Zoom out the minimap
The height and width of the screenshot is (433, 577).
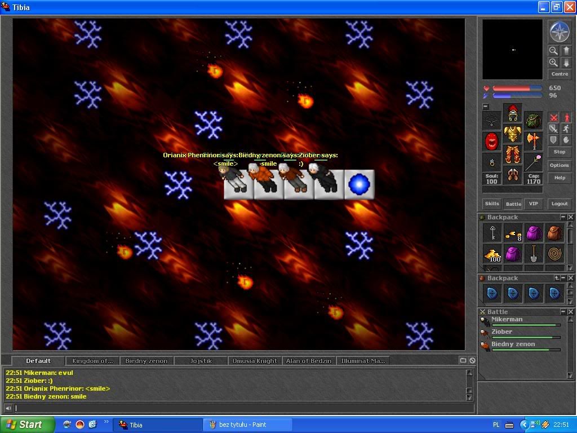pos(553,50)
